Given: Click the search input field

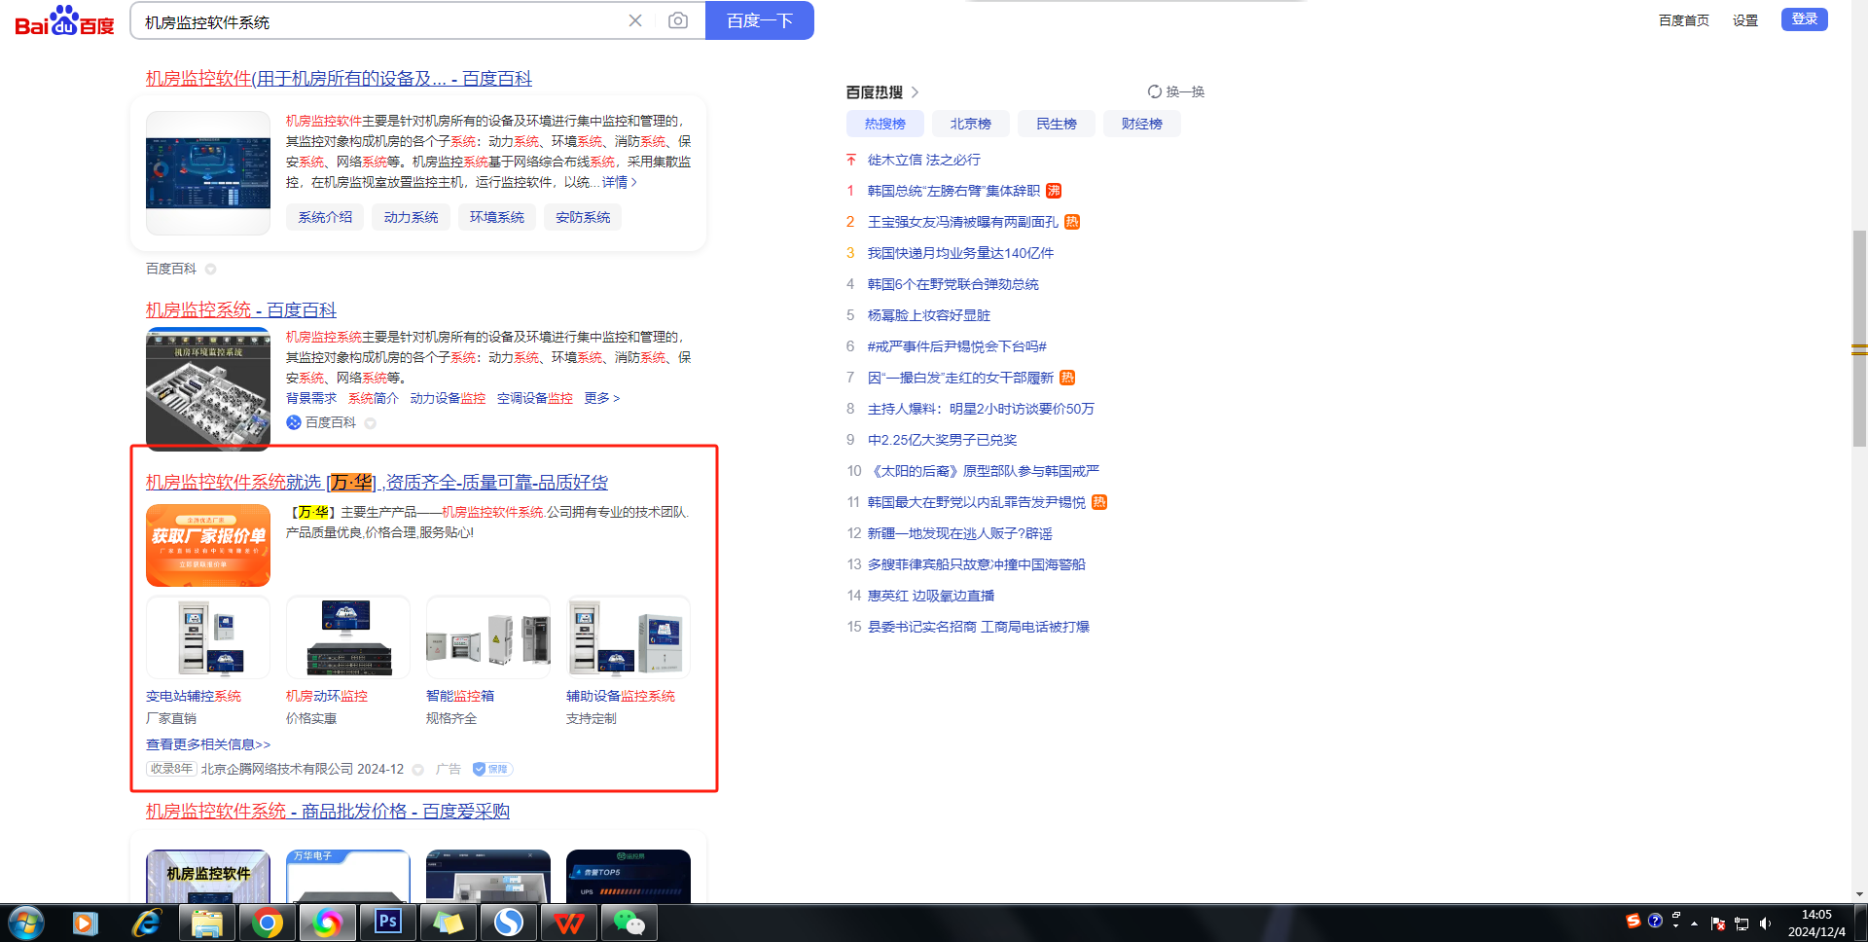Looking at the screenshot, I should click(x=379, y=21).
